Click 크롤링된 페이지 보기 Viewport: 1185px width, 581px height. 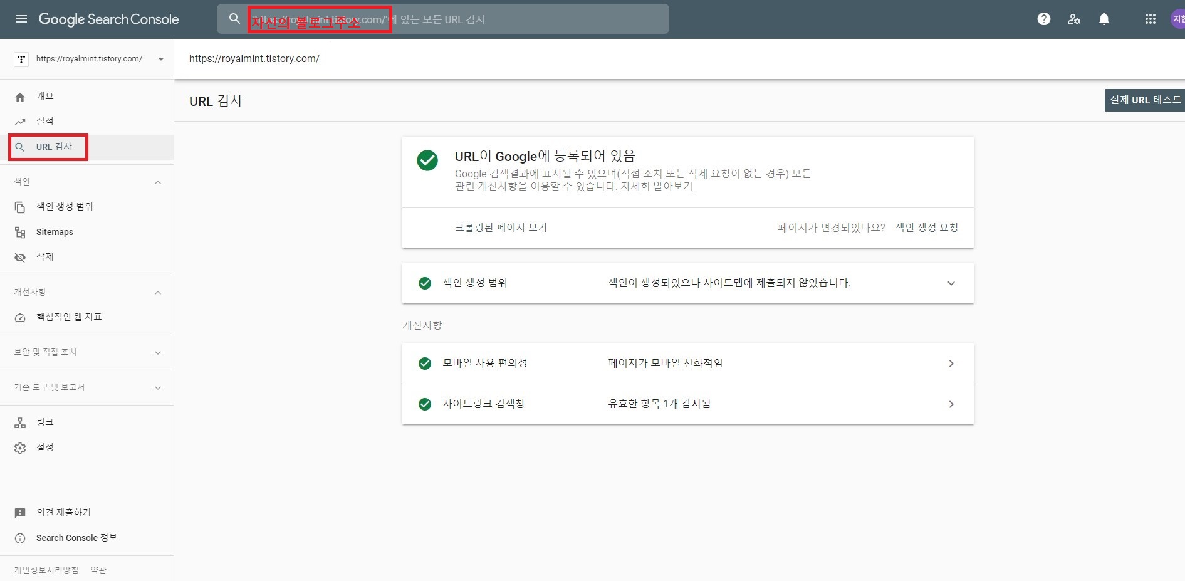click(x=501, y=228)
